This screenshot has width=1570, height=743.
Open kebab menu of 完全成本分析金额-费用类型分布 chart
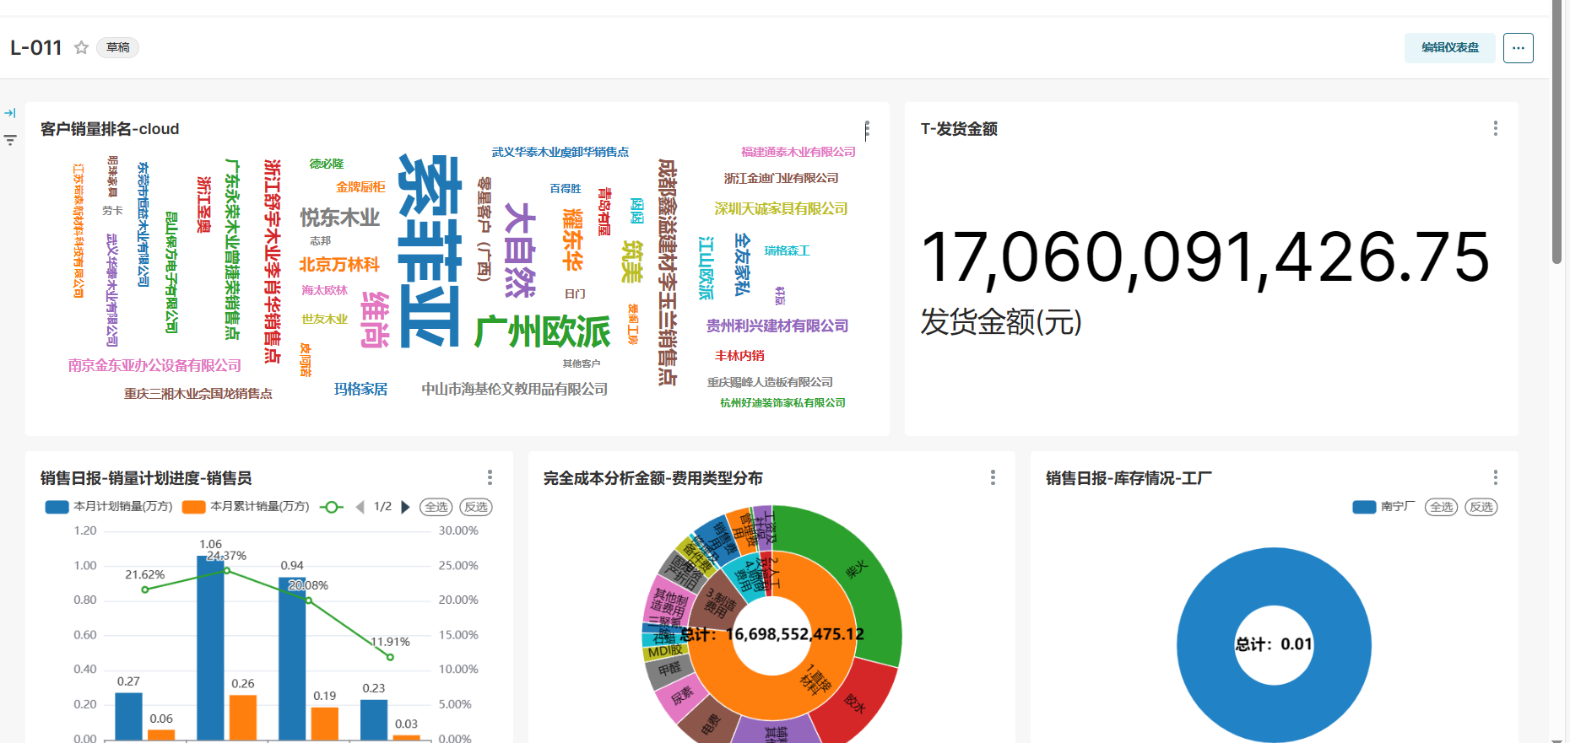pyautogui.click(x=993, y=477)
